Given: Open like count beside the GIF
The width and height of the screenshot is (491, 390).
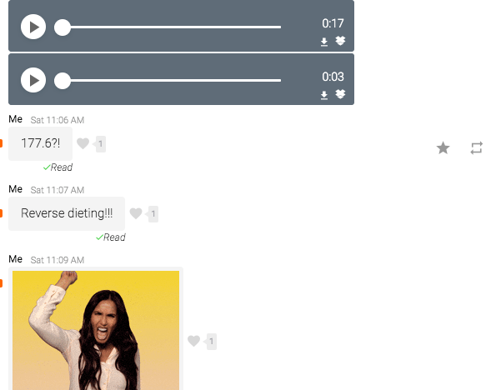Looking at the screenshot, I should pyautogui.click(x=211, y=341).
